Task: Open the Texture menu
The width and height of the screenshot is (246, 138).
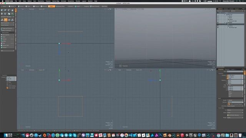Action: click(48, 1)
